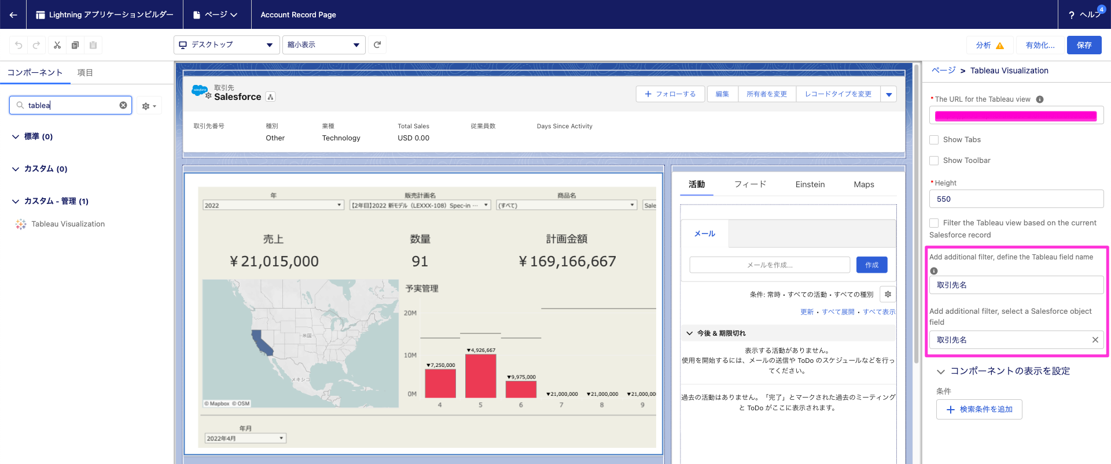Switch to the 活動 tab
This screenshot has width=1111, height=464.
point(697,184)
